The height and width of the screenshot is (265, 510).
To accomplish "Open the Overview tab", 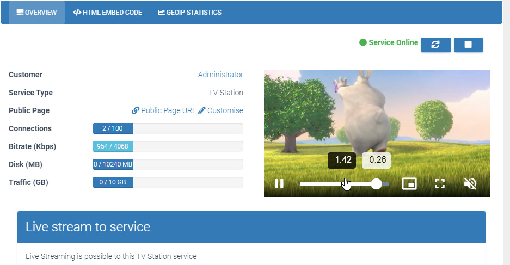I will pos(37,13).
